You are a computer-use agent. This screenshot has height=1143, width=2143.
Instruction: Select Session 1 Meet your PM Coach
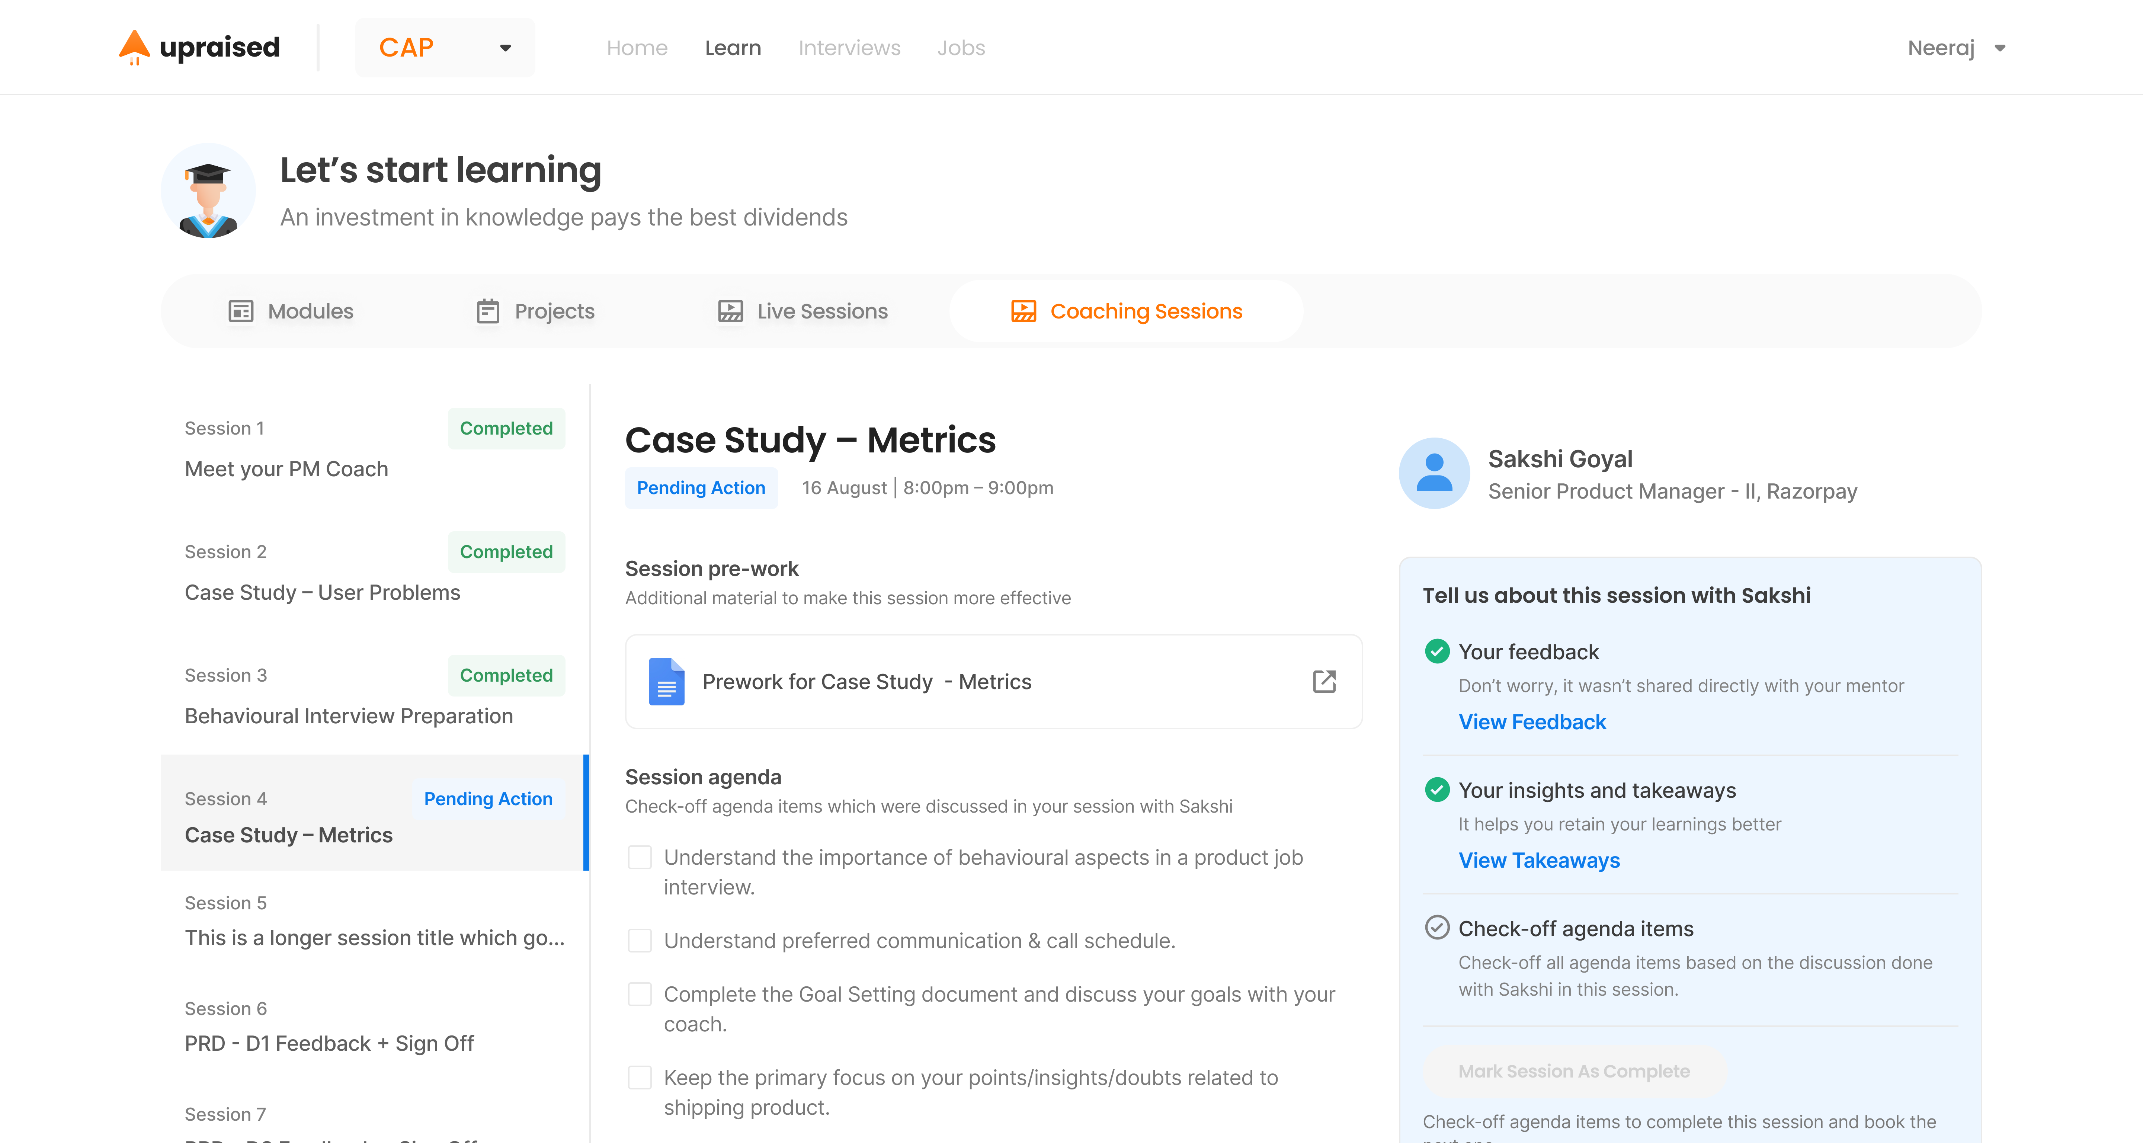pyautogui.click(x=374, y=448)
